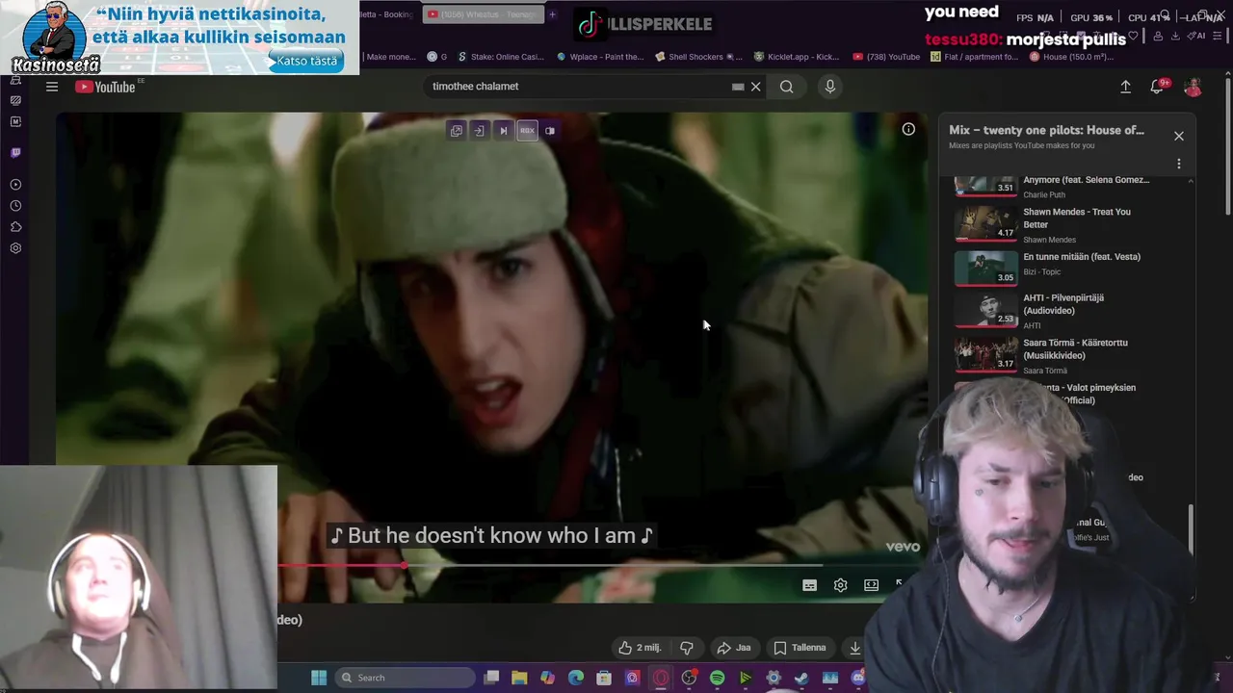Go to the YouTube home logo
This screenshot has width=1233, height=693.
click(x=107, y=87)
